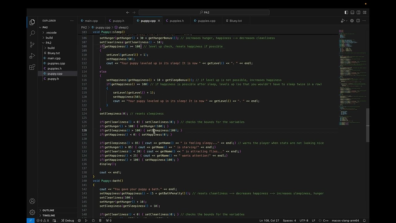Screen dimensions: 396x223
Task: Open the remote window indicator in status bar
Action: point(30,221)
